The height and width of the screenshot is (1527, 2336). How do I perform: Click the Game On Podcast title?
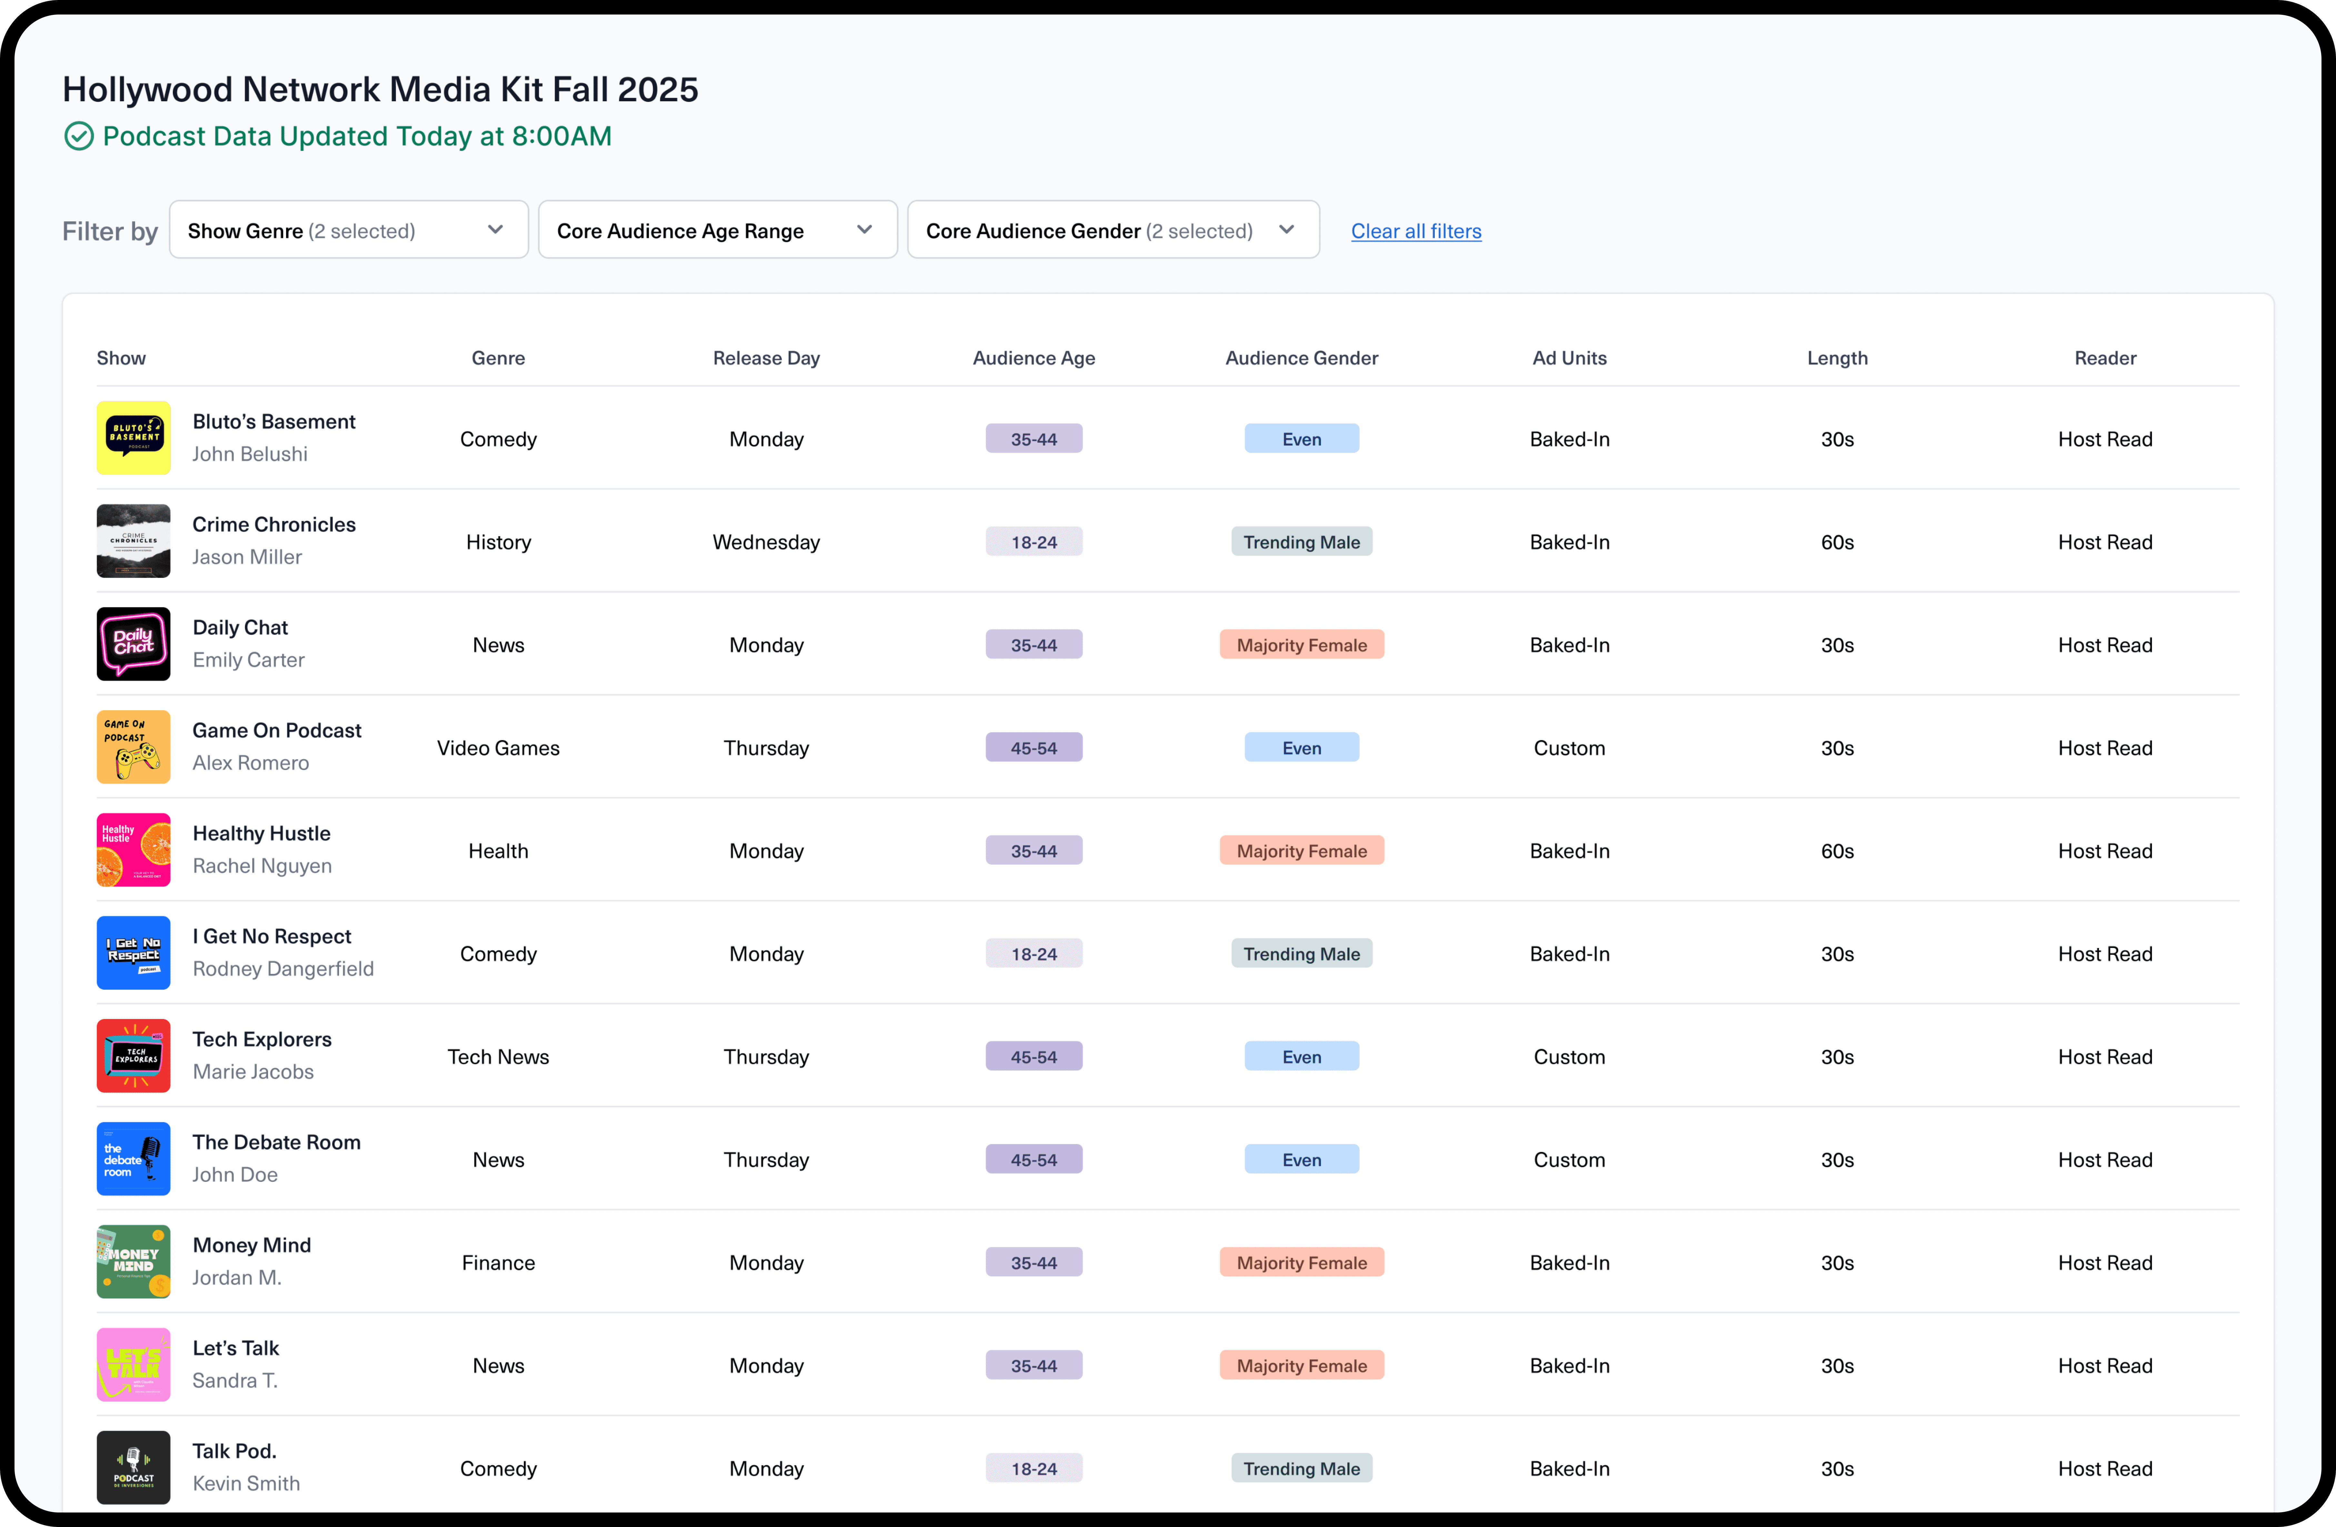(277, 731)
